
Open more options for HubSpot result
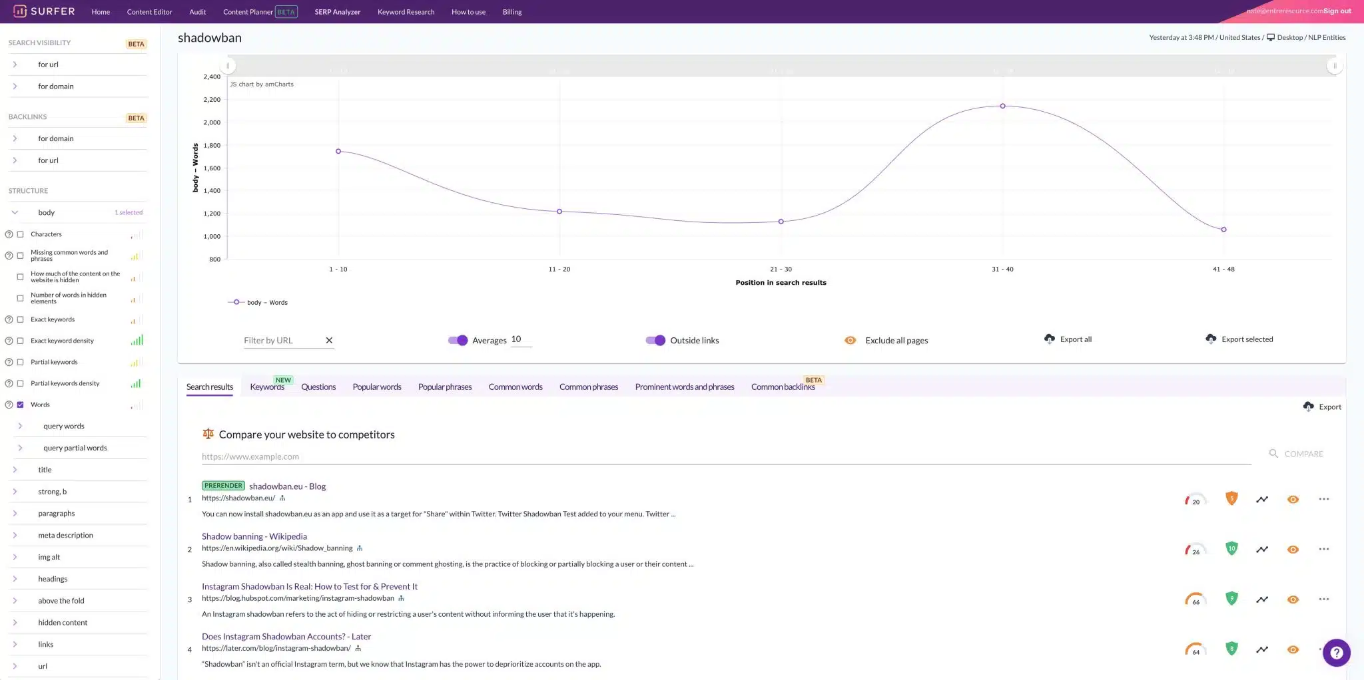tap(1323, 599)
